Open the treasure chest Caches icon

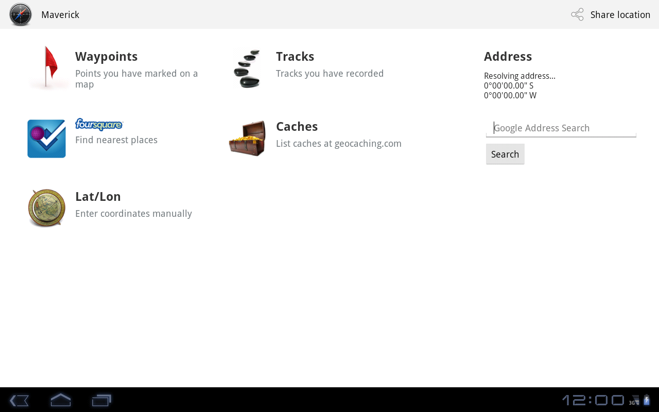point(248,138)
